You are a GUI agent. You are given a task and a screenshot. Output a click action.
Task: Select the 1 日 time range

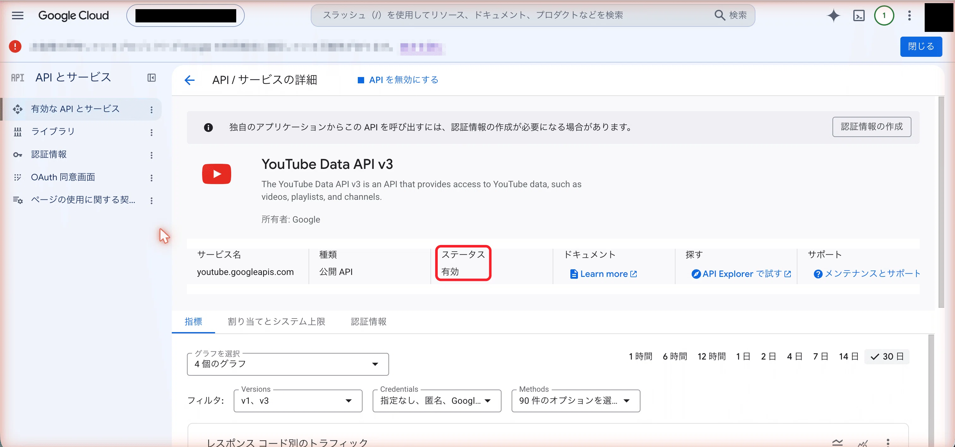point(743,357)
